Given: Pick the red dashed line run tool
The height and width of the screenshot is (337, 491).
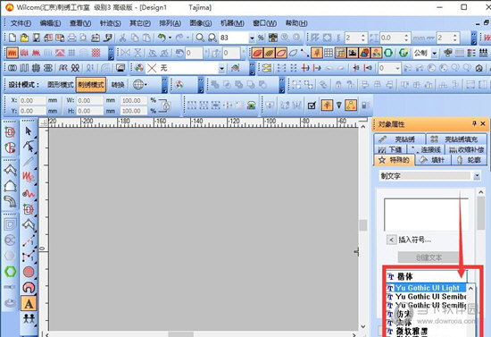Looking at the screenshot, I should coord(29,240).
